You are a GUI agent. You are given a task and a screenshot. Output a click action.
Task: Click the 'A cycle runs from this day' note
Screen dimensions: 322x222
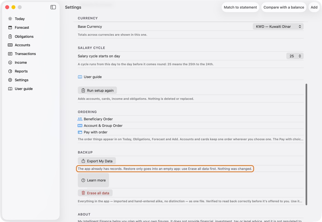146,64
